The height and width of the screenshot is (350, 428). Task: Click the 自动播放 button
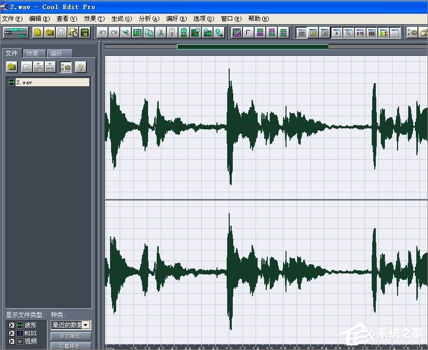tap(71, 336)
